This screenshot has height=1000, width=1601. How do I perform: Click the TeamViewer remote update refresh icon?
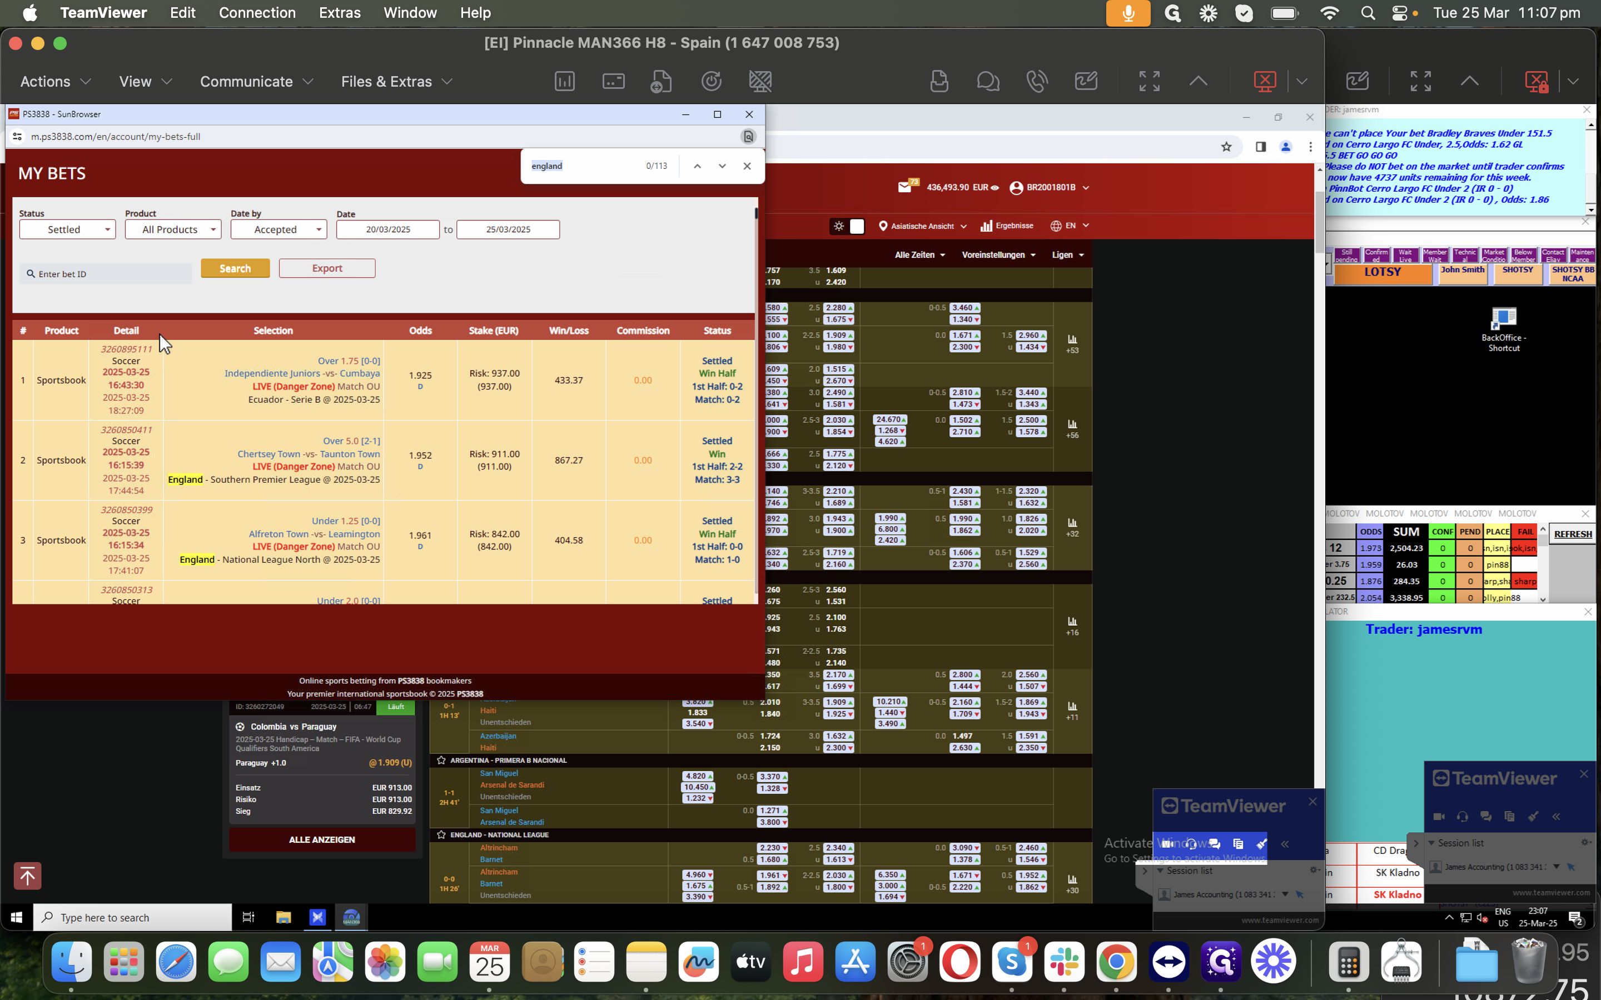(x=711, y=81)
